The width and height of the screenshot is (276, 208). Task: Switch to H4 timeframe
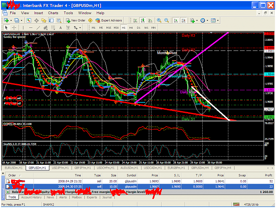[x=131, y=28]
